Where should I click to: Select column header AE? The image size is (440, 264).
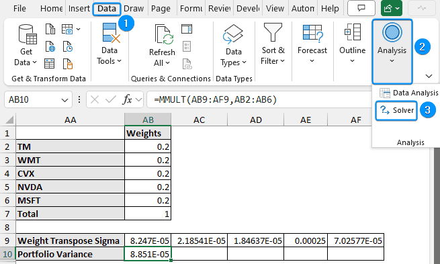click(x=306, y=120)
